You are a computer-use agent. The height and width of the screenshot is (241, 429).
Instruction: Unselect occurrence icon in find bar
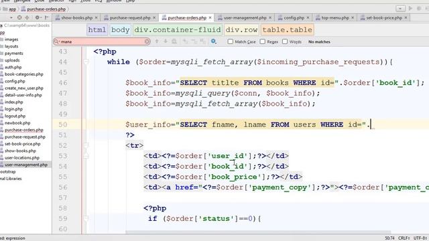pyautogui.click(x=194, y=42)
